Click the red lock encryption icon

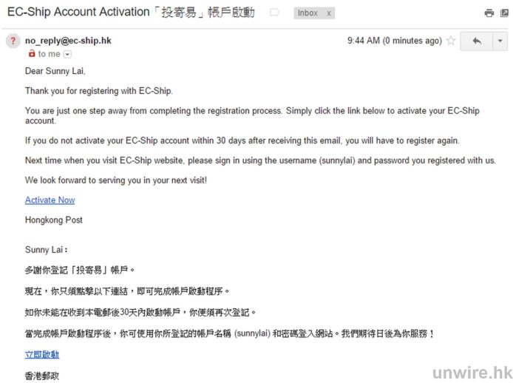(x=31, y=54)
